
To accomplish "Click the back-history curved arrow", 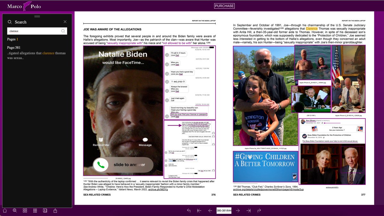I will point(188,211).
